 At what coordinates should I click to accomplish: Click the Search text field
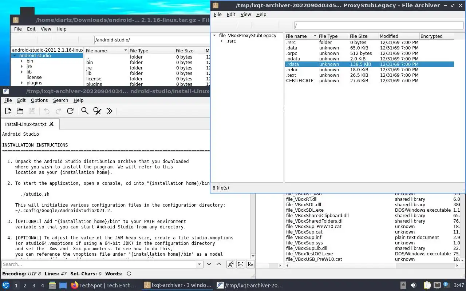click(x=99, y=264)
